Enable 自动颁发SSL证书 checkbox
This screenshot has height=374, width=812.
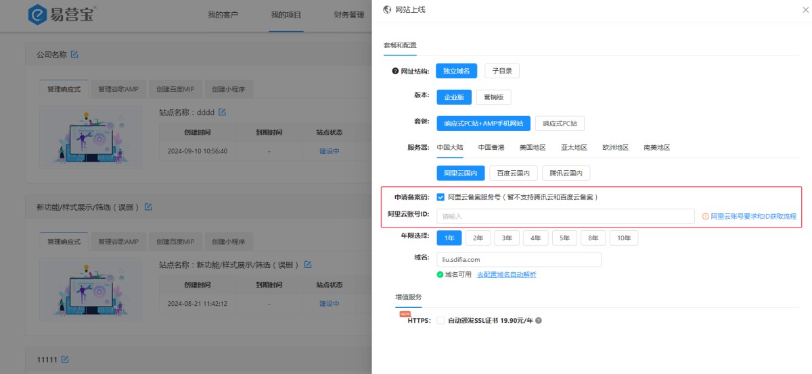coord(441,321)
